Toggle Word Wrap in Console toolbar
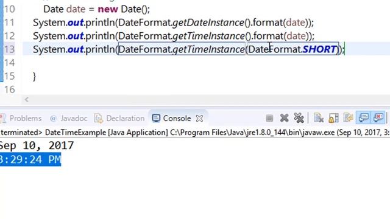The width and height of the screenshot is (390, 219). click(348, 117)
